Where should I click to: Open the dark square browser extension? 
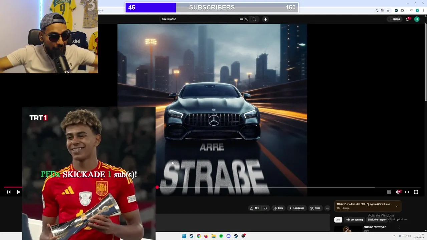[x=396, y=10]
